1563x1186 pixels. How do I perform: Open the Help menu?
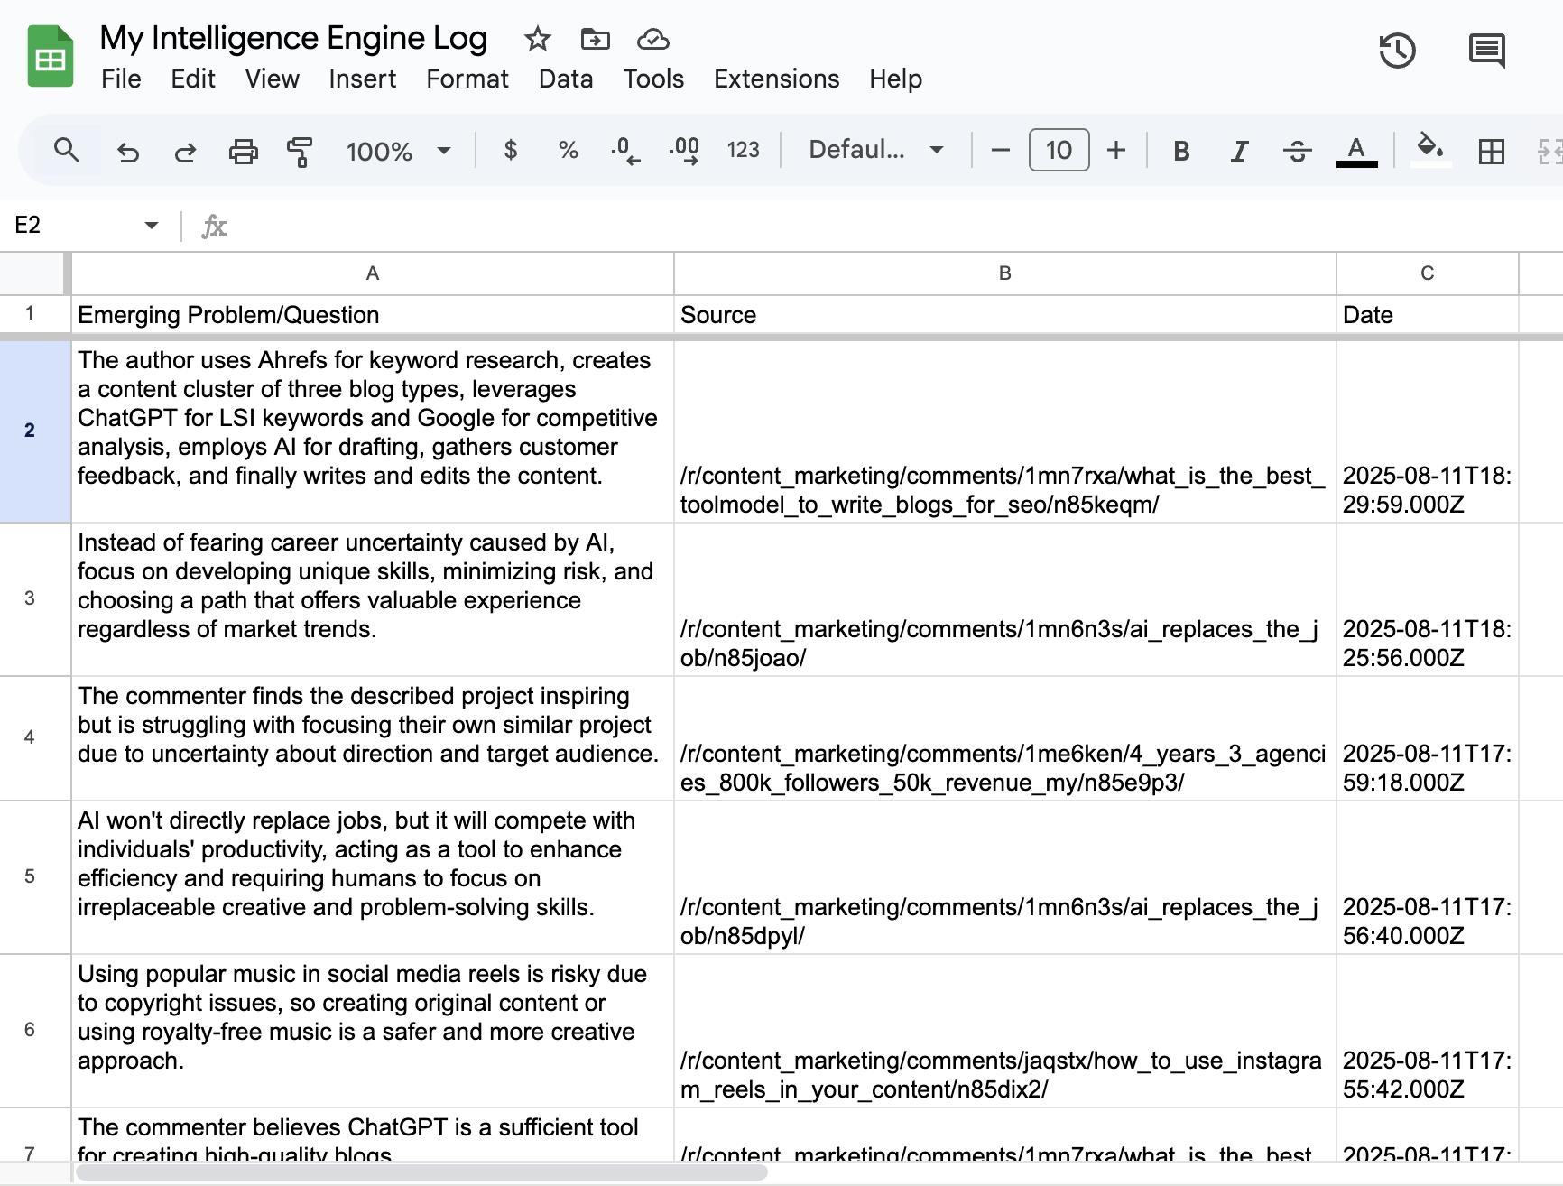pos(895,79)
